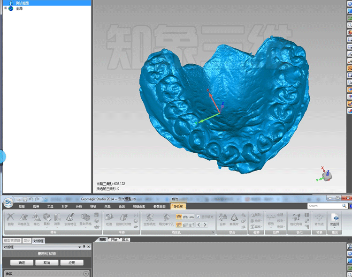Open the 对话框 panel dropdown arrow
The height and width of the screenshot is (277, 352).
(79, 247)
